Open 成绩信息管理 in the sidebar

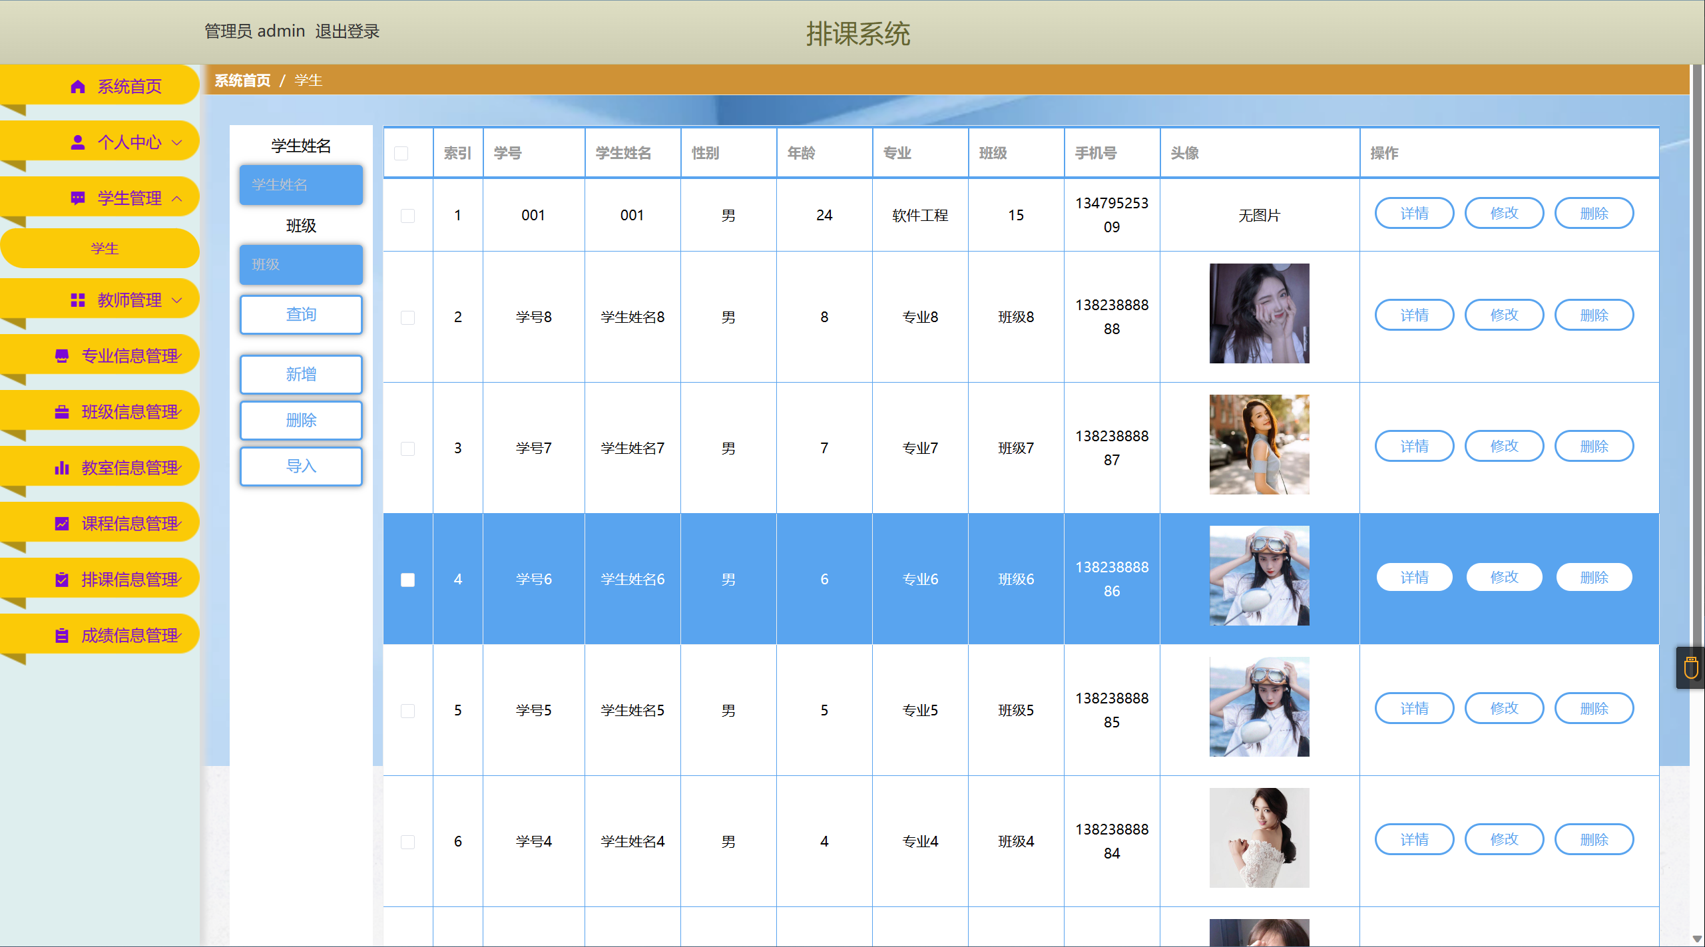(x=100, y=634)
